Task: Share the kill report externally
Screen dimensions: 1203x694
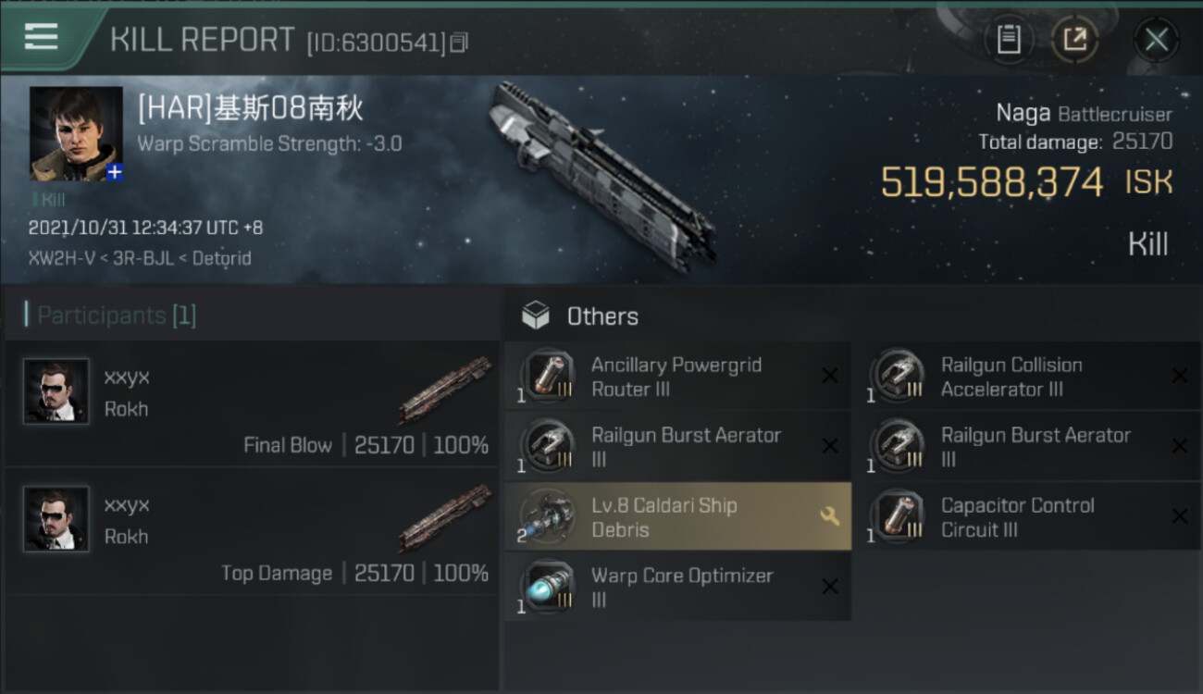Action: click(x=1074, y=40)
